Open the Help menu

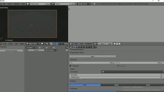click(x=23, y=4)
